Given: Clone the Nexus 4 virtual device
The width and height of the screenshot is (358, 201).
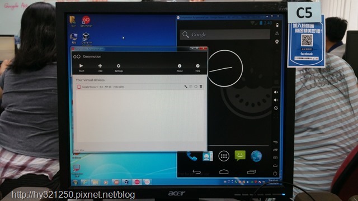Looking at the screenshot, I should (191, 87).
